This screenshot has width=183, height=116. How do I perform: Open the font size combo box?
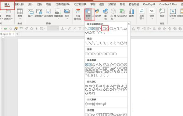pyautogui.click(x=53, y=28)
